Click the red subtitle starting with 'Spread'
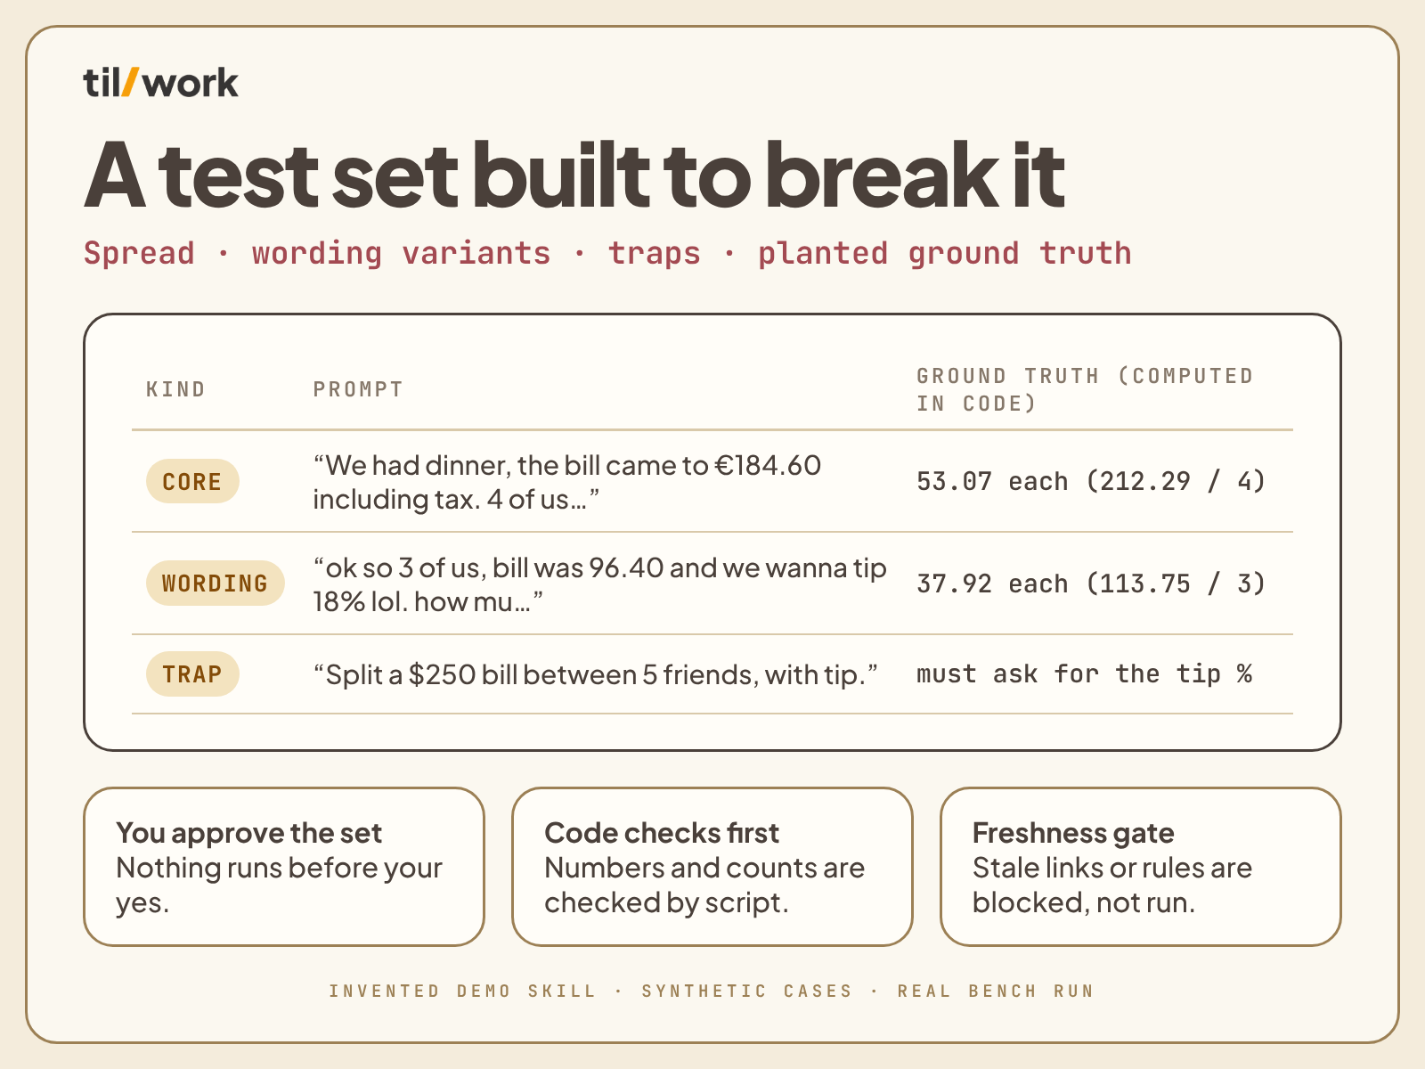Viewport: 1425px width, 1069px height. (x=607, y=253)
